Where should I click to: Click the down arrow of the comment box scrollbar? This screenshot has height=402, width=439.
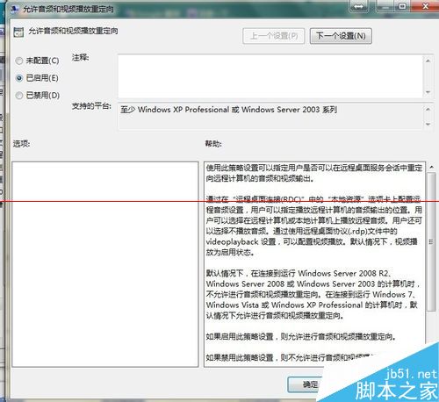428,92
